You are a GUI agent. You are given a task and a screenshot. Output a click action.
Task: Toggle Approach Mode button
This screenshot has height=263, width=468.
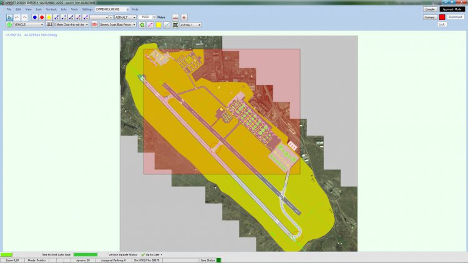tap(452, 9)
